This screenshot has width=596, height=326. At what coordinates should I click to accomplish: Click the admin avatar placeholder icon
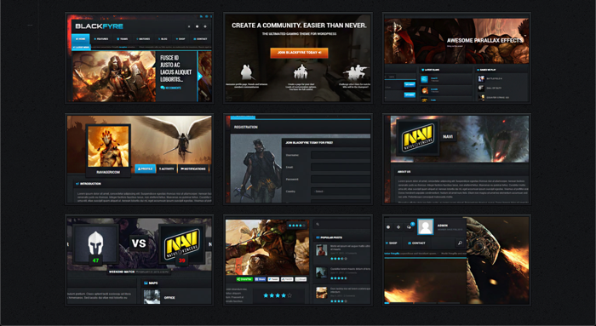point(426,227)
